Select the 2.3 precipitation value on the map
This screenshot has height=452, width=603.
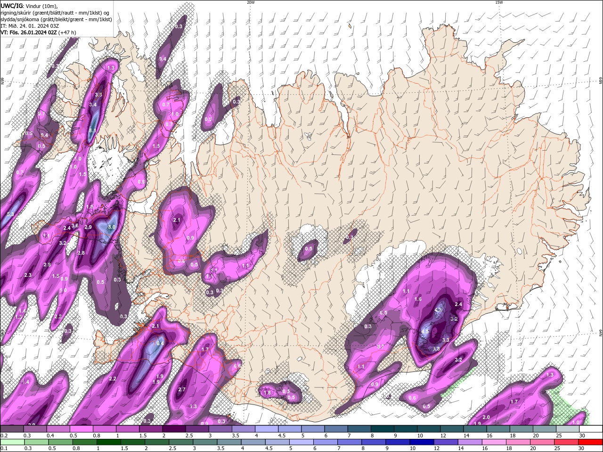[x=28, y=275]
